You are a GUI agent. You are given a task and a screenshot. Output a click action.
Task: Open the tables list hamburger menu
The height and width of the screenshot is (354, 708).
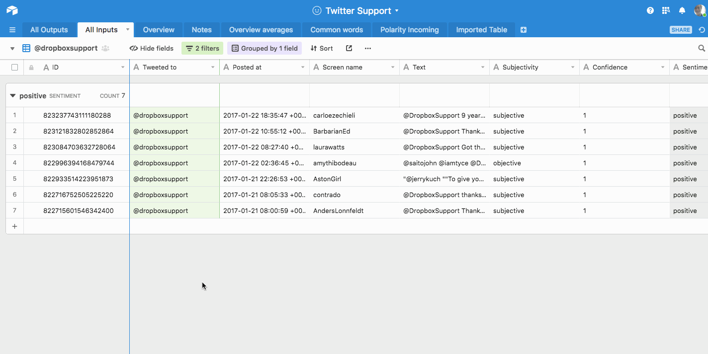[x=12, y=30]
